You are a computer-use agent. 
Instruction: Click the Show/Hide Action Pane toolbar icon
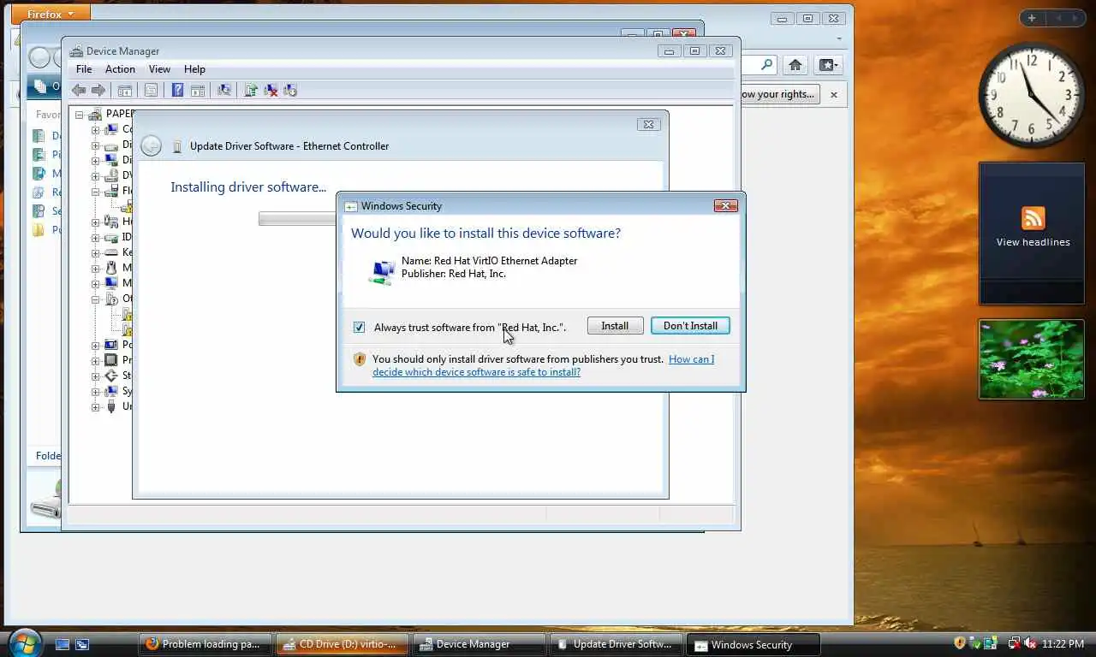198,90
